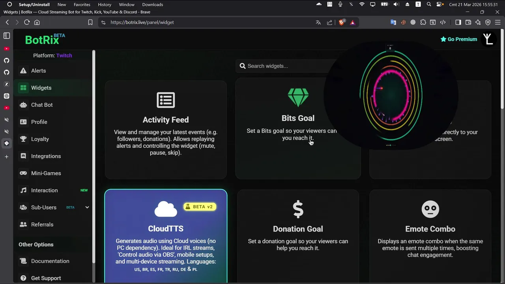Add a new tab with plus icon
Image resolution: width=505 pixels, height=284 pixels.
point(7,157)
